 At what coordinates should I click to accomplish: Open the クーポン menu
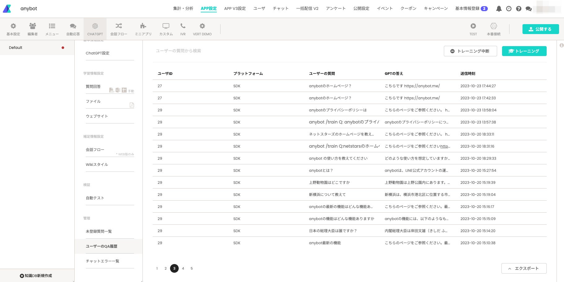tap(408, 9)
